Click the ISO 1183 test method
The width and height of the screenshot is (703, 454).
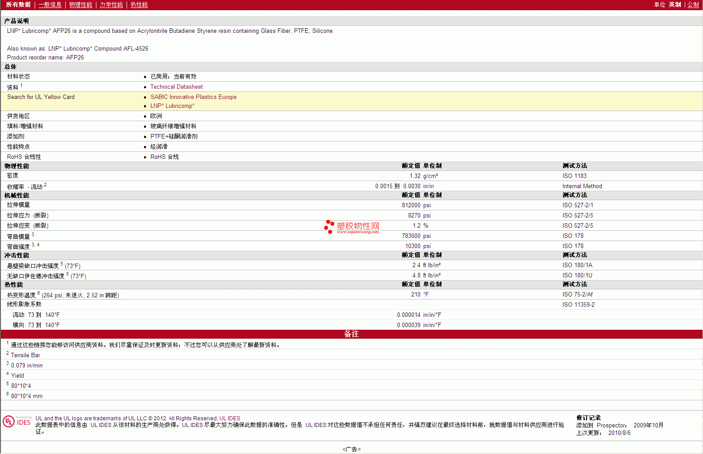pos(574,176)
